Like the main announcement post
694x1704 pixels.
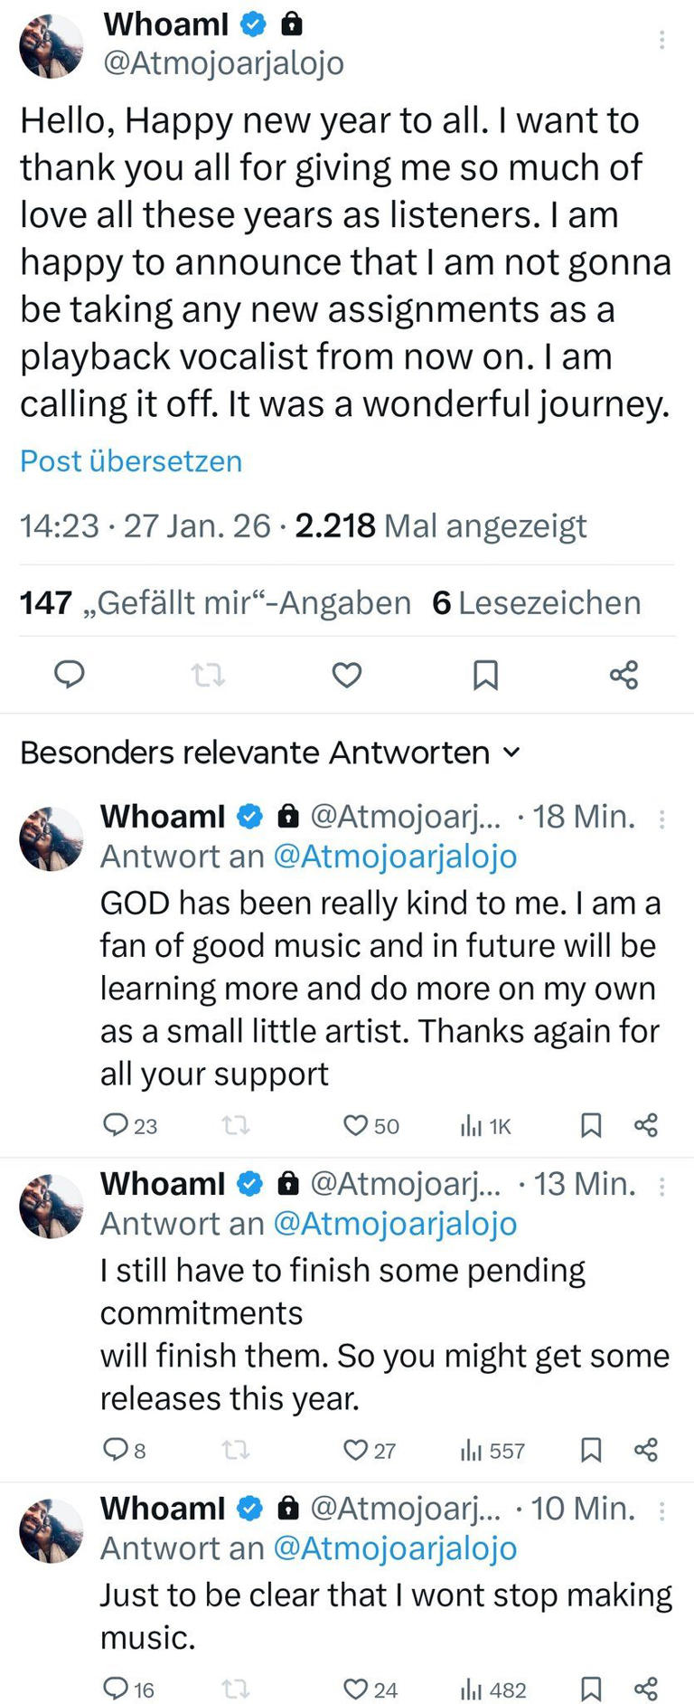click(x=347, y=675)
